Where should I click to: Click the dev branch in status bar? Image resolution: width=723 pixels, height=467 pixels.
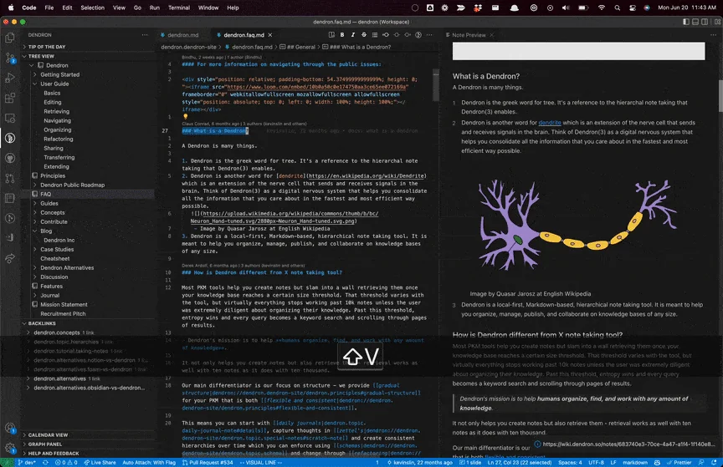coord(27,462)
